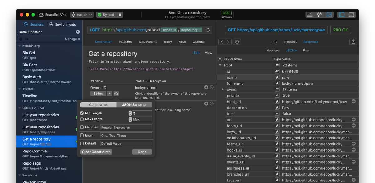Enable the Default checkbox
The width and height of the screenshot is (375, 183).
(82, 143)
